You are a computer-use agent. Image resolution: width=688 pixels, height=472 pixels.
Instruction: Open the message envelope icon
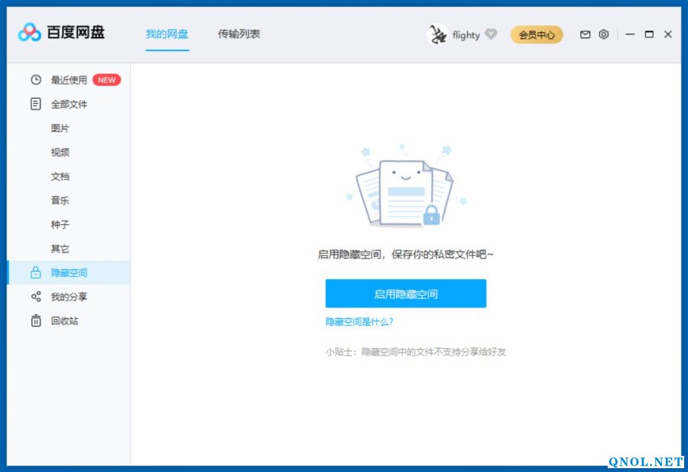click(584, 34)
